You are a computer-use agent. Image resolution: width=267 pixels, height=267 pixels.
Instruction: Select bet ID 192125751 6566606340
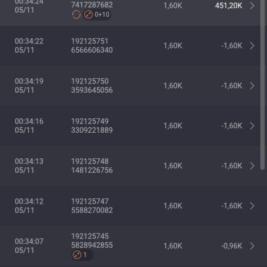click(x=92, y=45)
